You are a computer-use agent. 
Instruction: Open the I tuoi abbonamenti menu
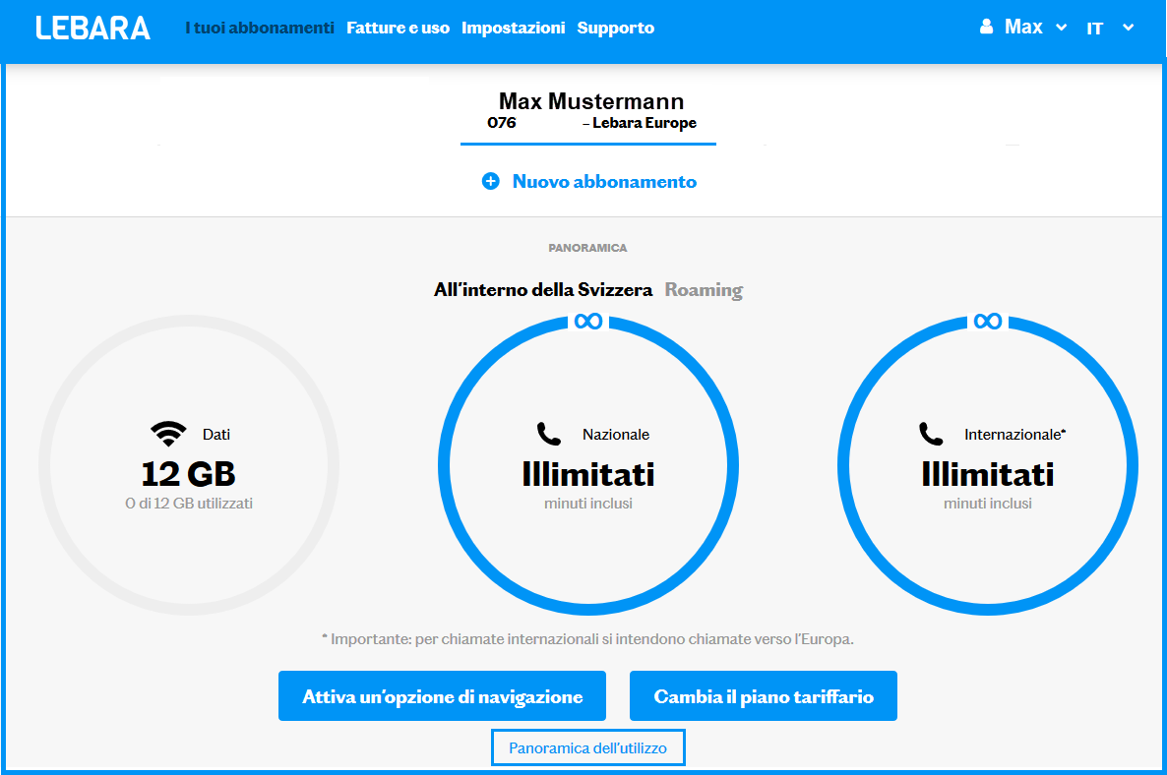coord(260,28)
